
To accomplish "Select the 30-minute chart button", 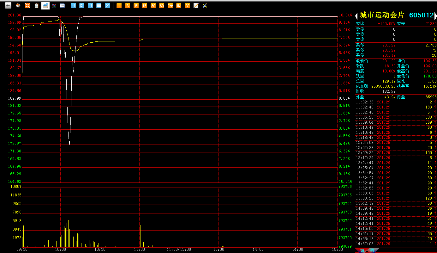I will (153, 6).
